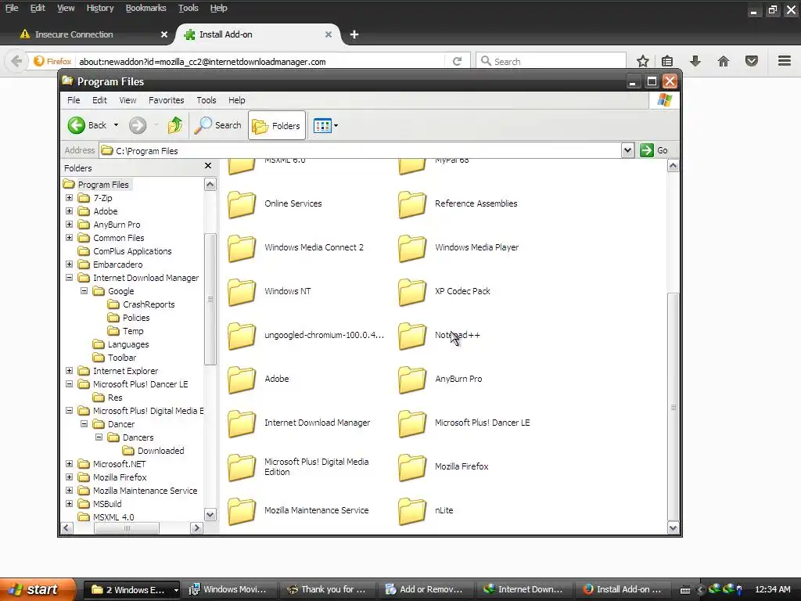The width and height of the screenshot is (801, 601).
Task: Click file list scrollbar up arrow
Action: click(673, 166)
